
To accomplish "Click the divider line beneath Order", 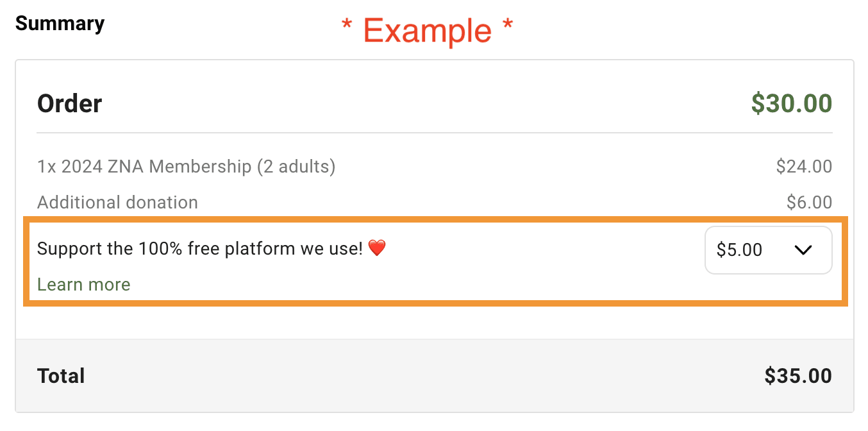I will click(x=435, y=133).
